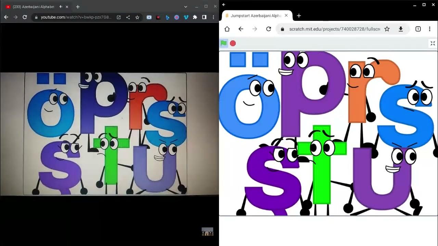Viewport: 438px width, 246px height.
Task: Click the back arrow atop the right window
Action: pyautogui.click(x=224, y=4)
